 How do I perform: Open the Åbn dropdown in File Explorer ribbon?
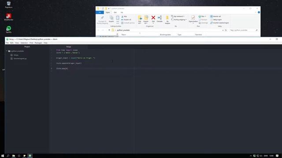tap(202, 16)
